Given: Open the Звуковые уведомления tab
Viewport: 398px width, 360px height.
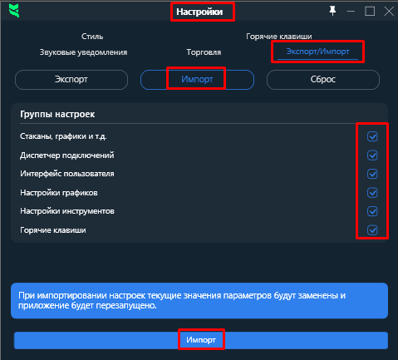Looking at the screenshot, I should (x=83, y=52).
